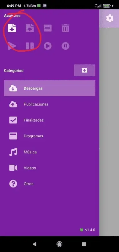The image size is (119, 252).
Task: Tap the circular pause all icon
Action: pos(66,46)
